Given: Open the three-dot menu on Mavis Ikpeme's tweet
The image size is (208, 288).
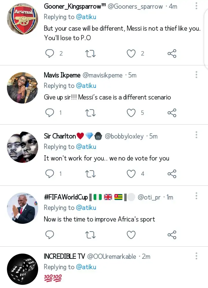Looking at the screenshot, I should [x=196, y=75].
